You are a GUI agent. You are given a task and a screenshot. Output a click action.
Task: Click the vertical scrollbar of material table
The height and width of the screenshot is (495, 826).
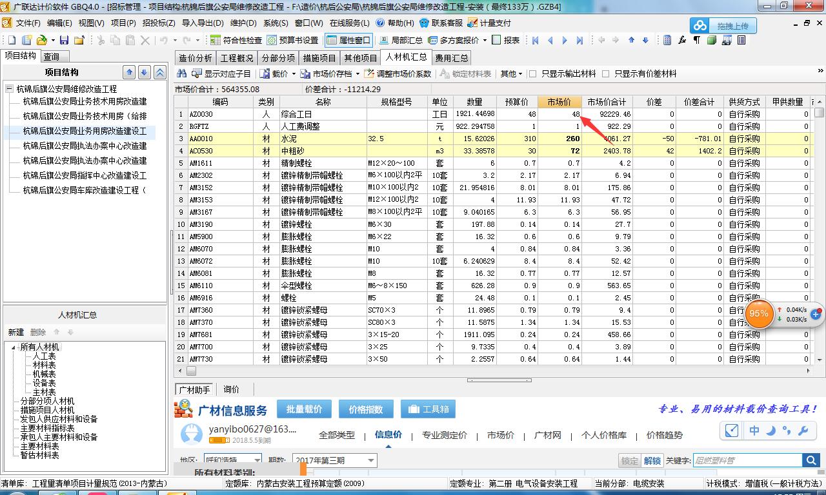tap(820, 232)
